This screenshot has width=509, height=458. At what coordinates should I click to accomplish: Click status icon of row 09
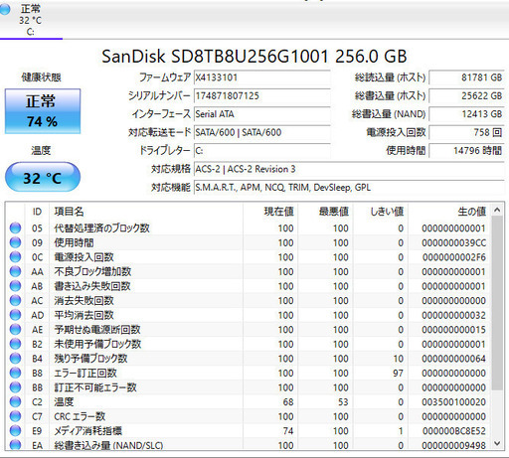pos(15,242)
